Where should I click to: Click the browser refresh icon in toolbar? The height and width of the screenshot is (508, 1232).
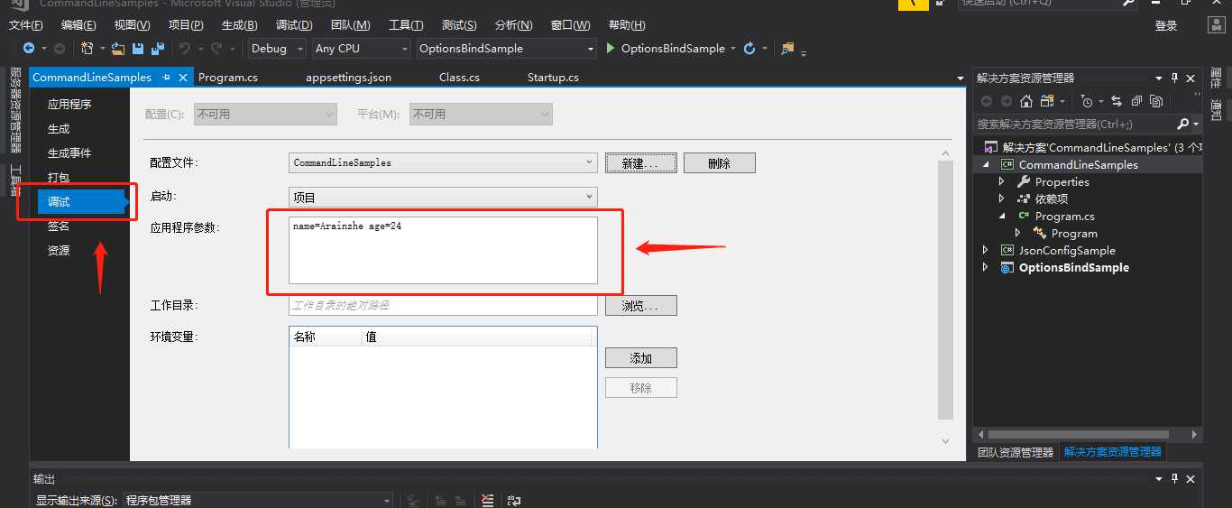tap(749, 49)
